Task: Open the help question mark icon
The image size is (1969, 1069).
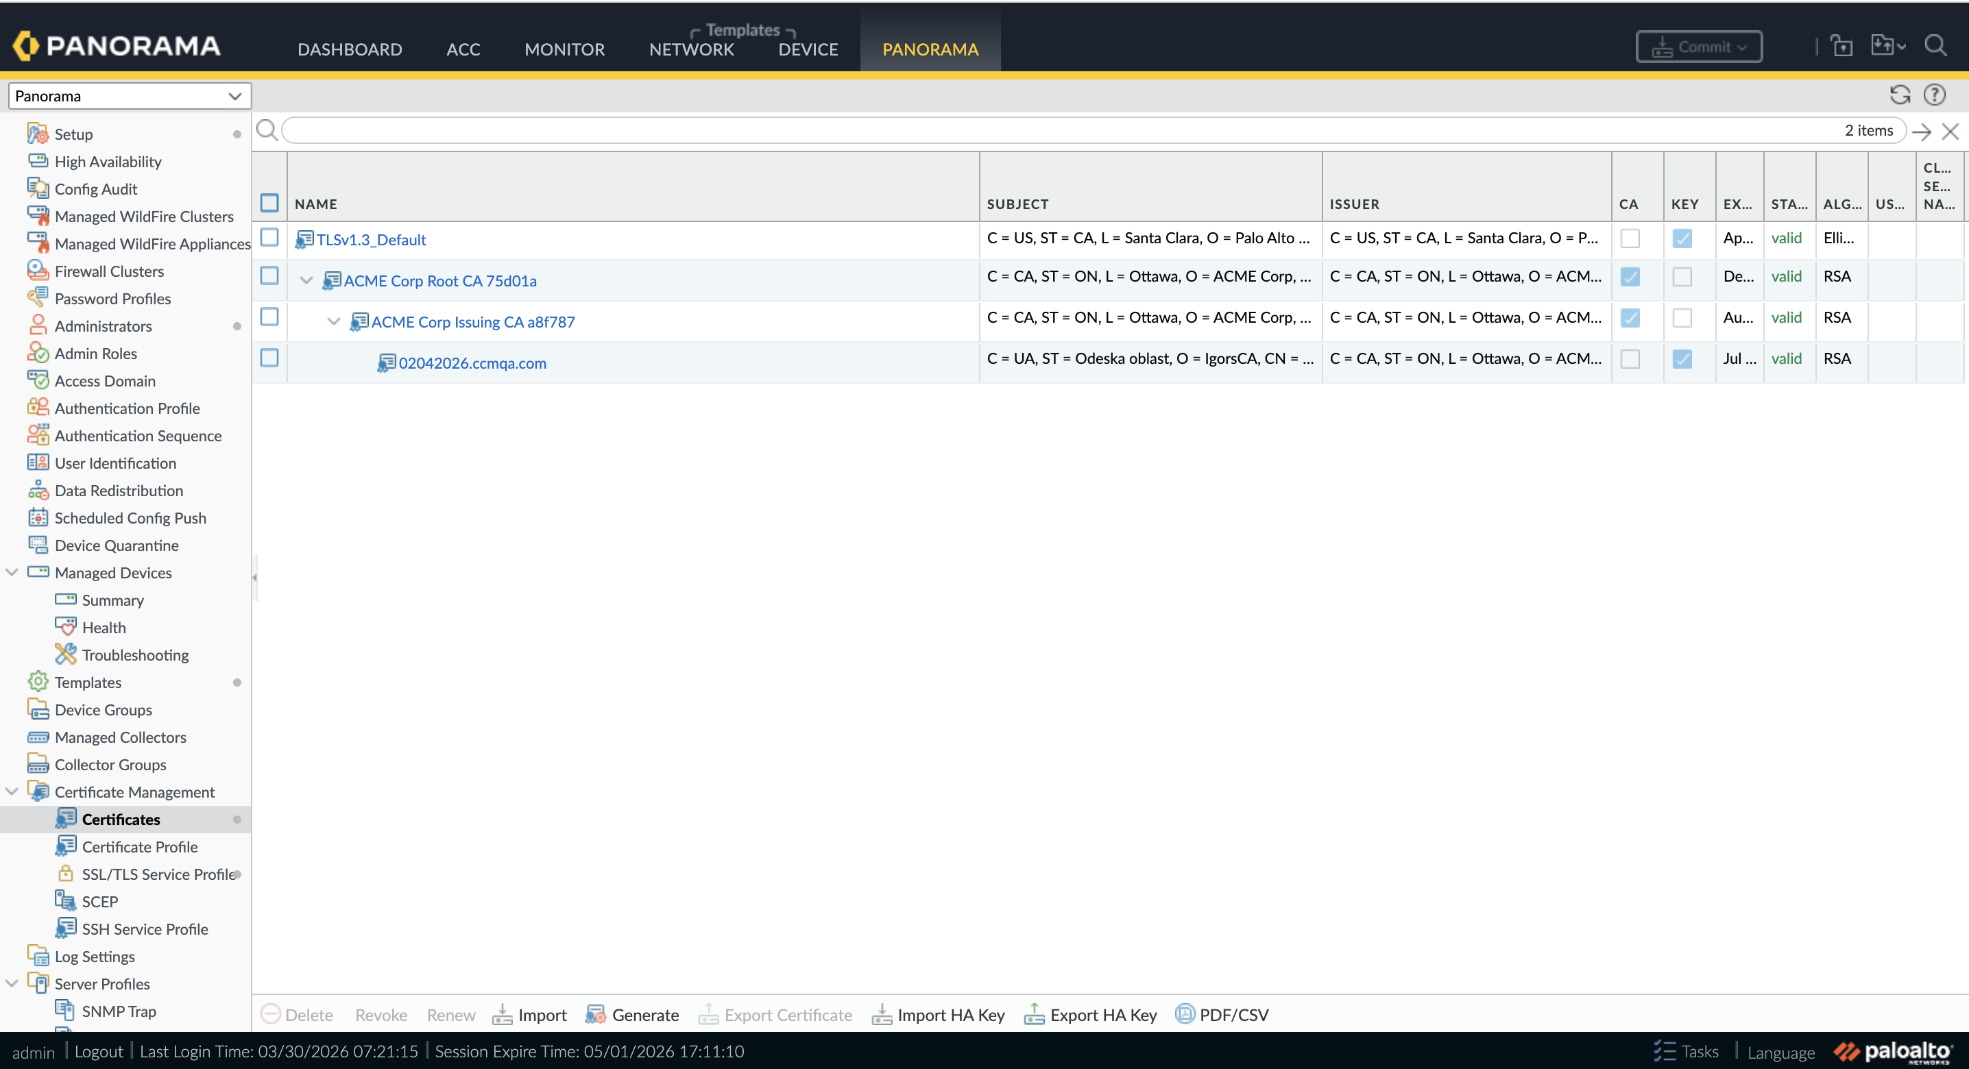Action: pyautogui.click(x=1934, y=95)
